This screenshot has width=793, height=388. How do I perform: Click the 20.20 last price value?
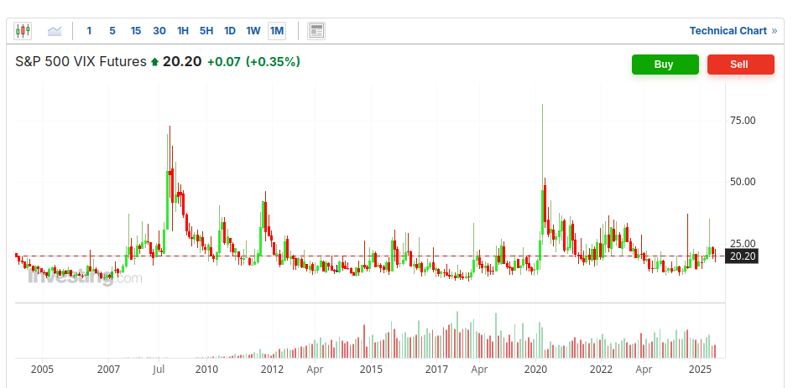[x=182, y=62]
